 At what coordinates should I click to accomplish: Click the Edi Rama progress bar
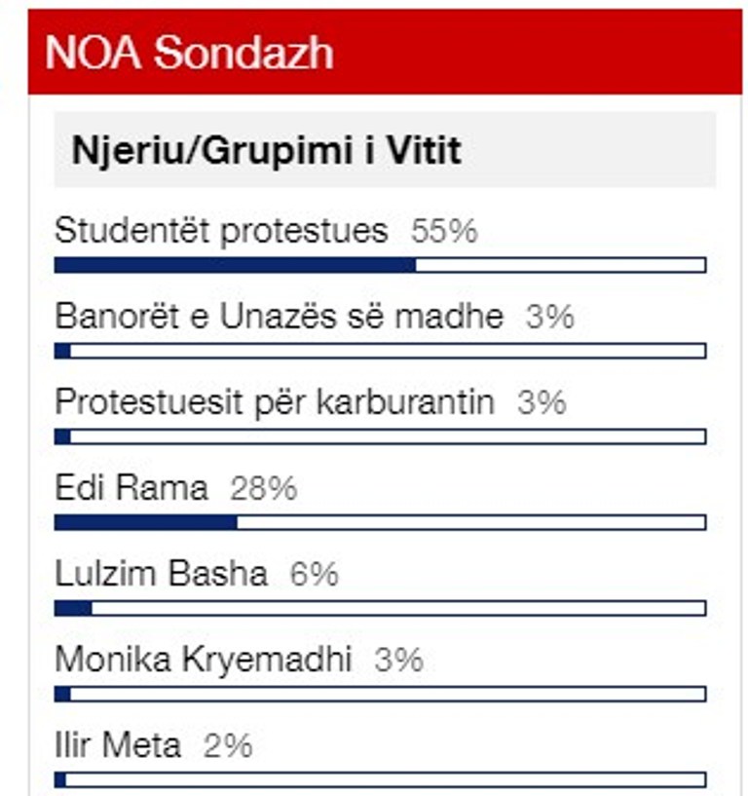[380, 522]
